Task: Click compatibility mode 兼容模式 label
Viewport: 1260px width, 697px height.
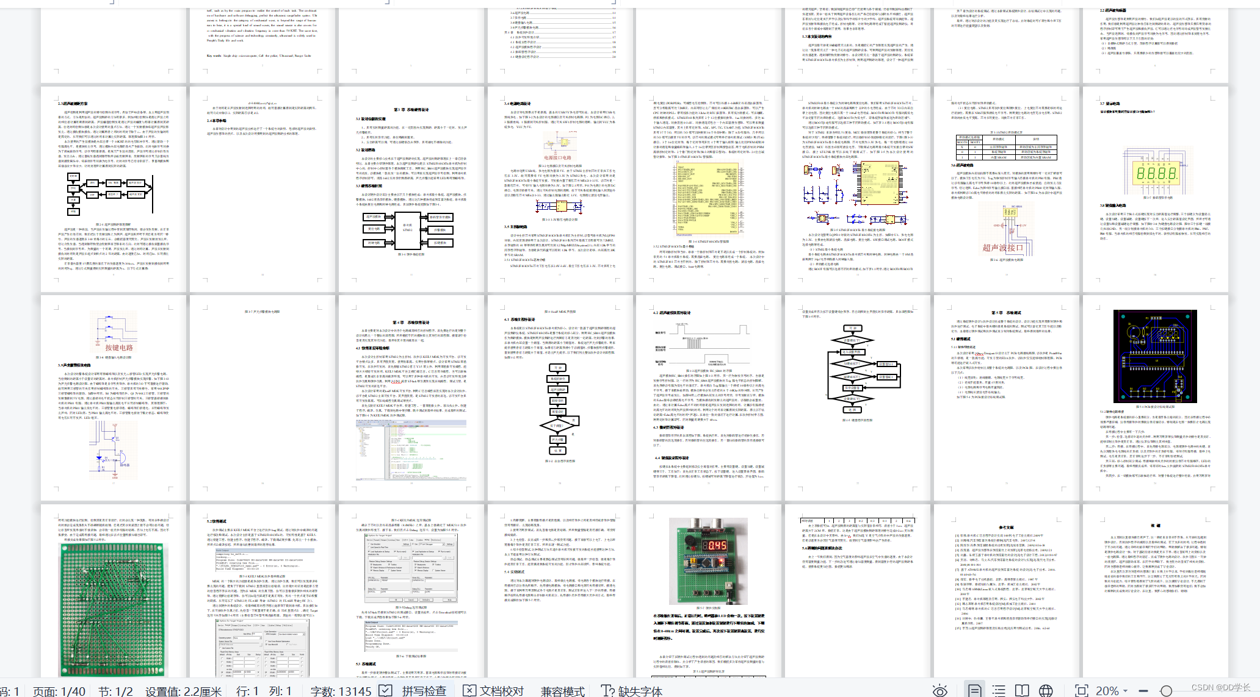Action: (x=562, y=690)
